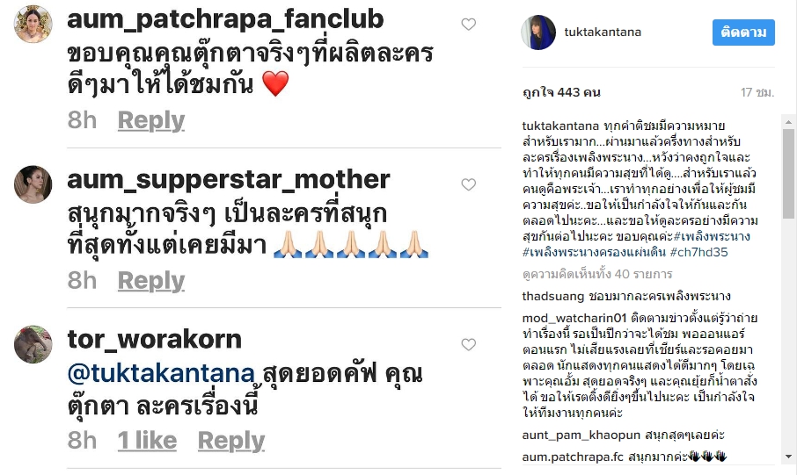View the 1 like on tor_worakorn's comment

(147, 441)
